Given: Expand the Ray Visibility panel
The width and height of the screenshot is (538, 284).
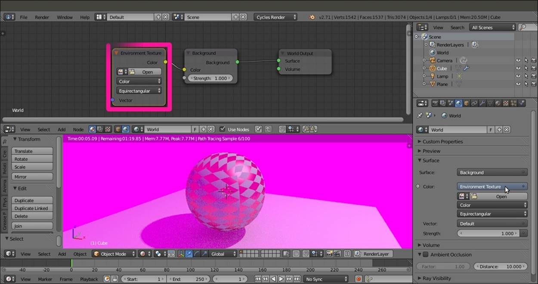Looking at the screenshot, I should (x=436, y=278).
